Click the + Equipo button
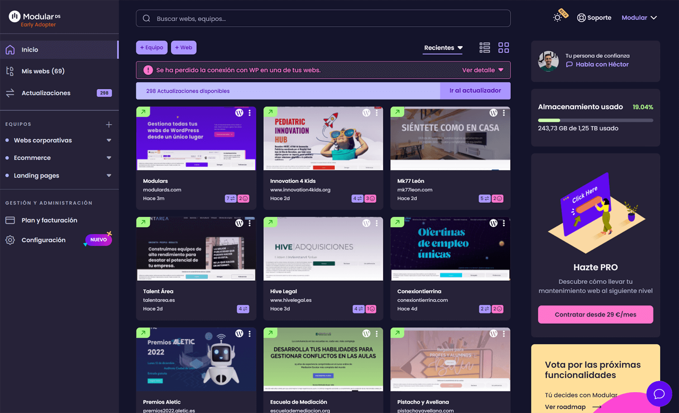The height and width of the screenshot is (413, 679). 152,48
